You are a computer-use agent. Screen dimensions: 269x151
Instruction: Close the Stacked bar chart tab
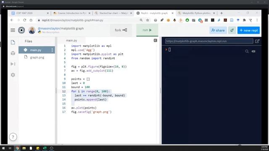(131, 13)
